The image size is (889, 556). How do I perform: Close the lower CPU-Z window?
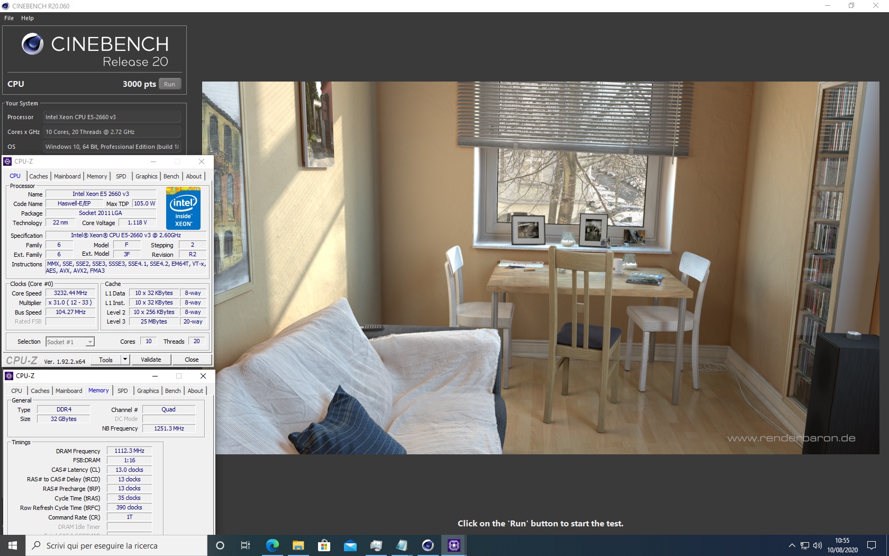pos(203,376)
